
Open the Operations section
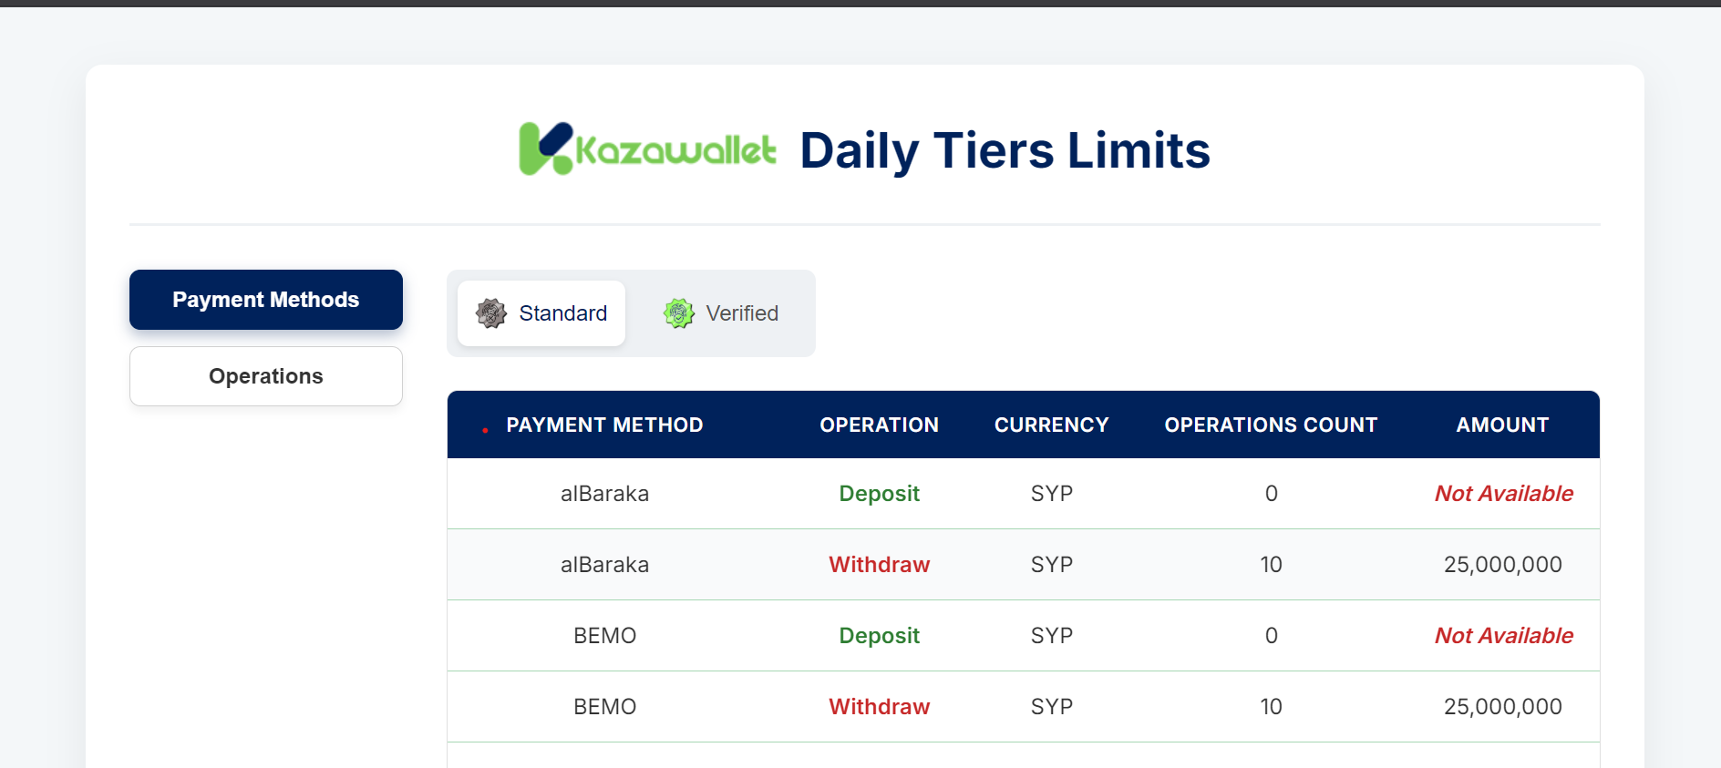pyautogui.click(x=266, y=376)
